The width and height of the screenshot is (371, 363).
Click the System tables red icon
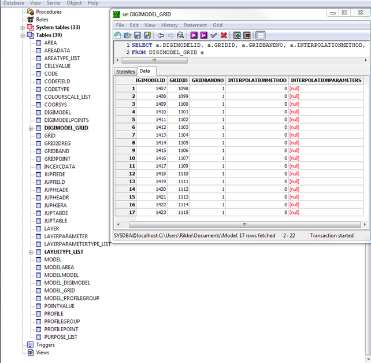point(31,27)
